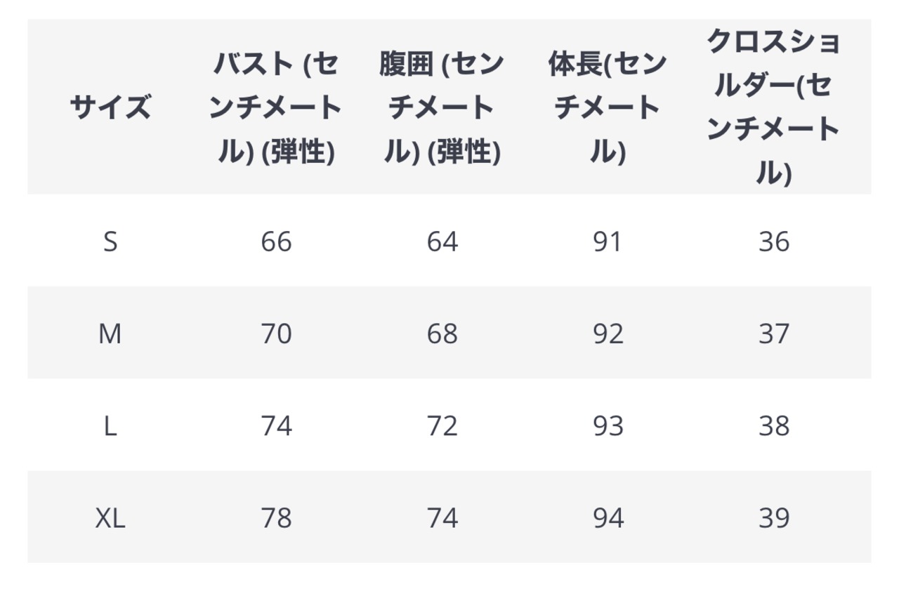
Task: Click the M size row label
Action: [110, 334]
